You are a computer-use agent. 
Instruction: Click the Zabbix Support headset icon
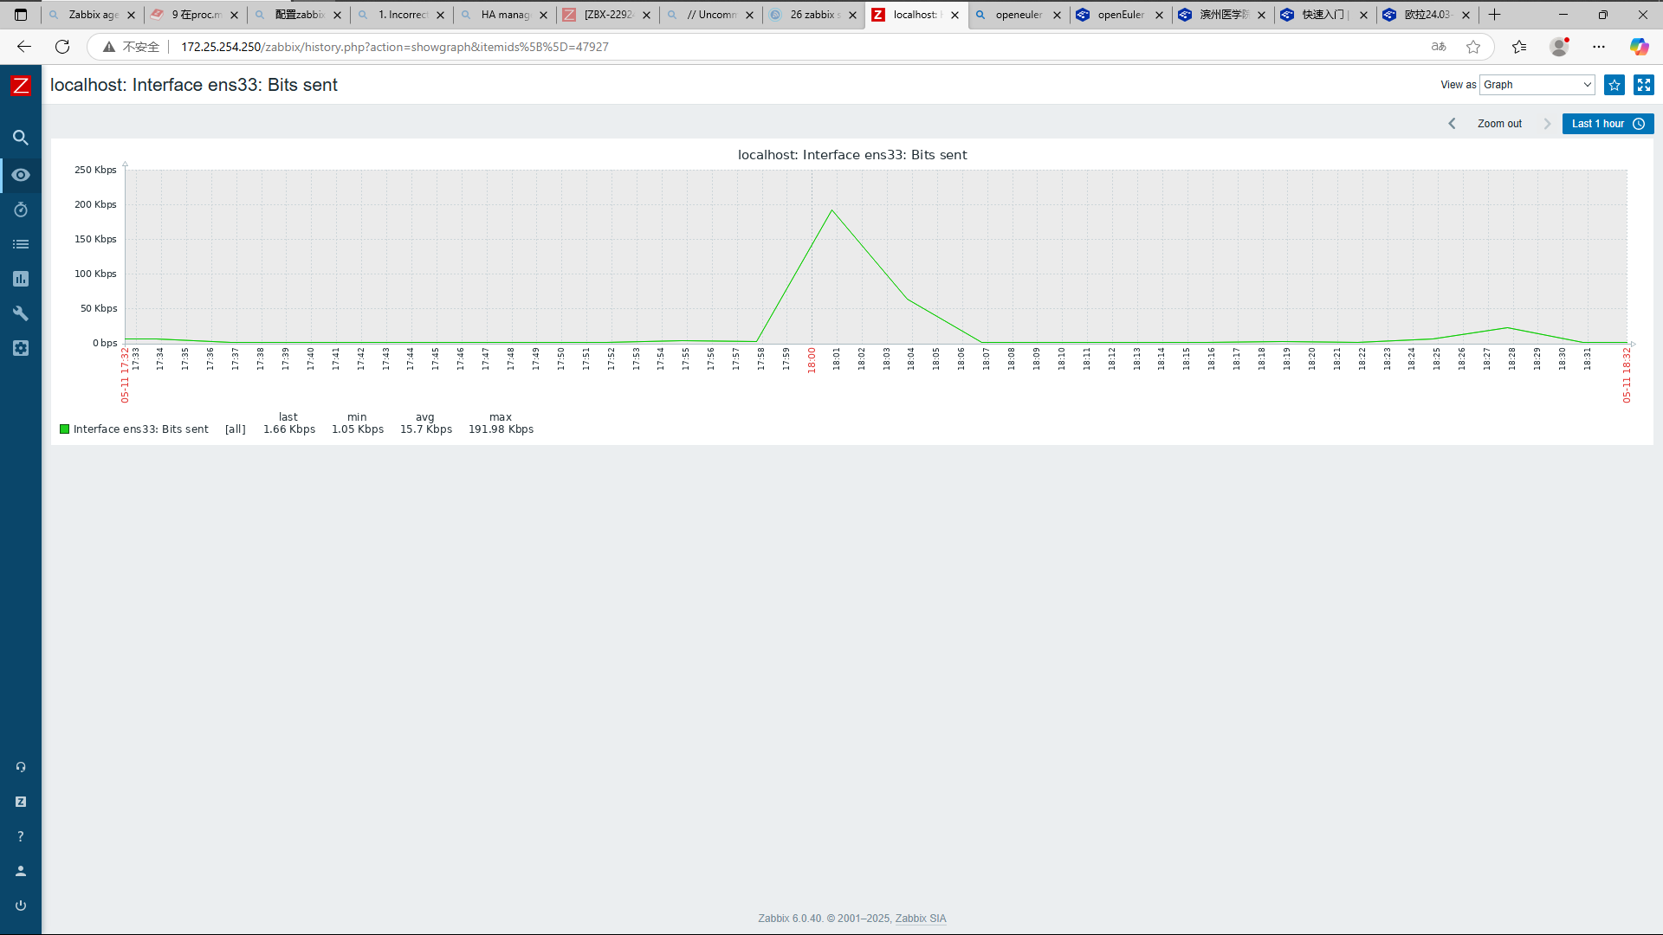click(x=21, y=767)
